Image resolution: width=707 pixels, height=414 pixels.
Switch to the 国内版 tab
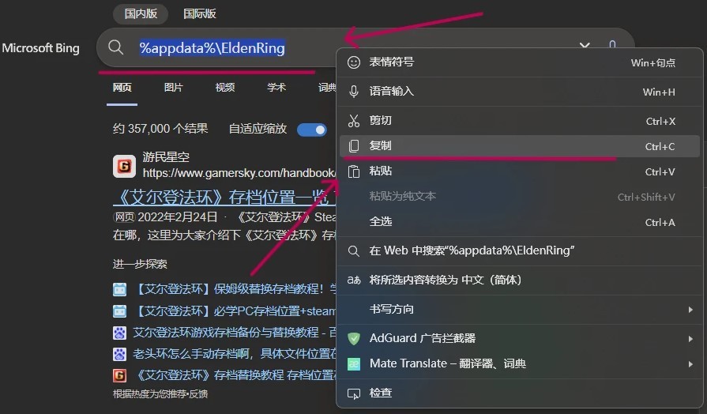(141, 13)
